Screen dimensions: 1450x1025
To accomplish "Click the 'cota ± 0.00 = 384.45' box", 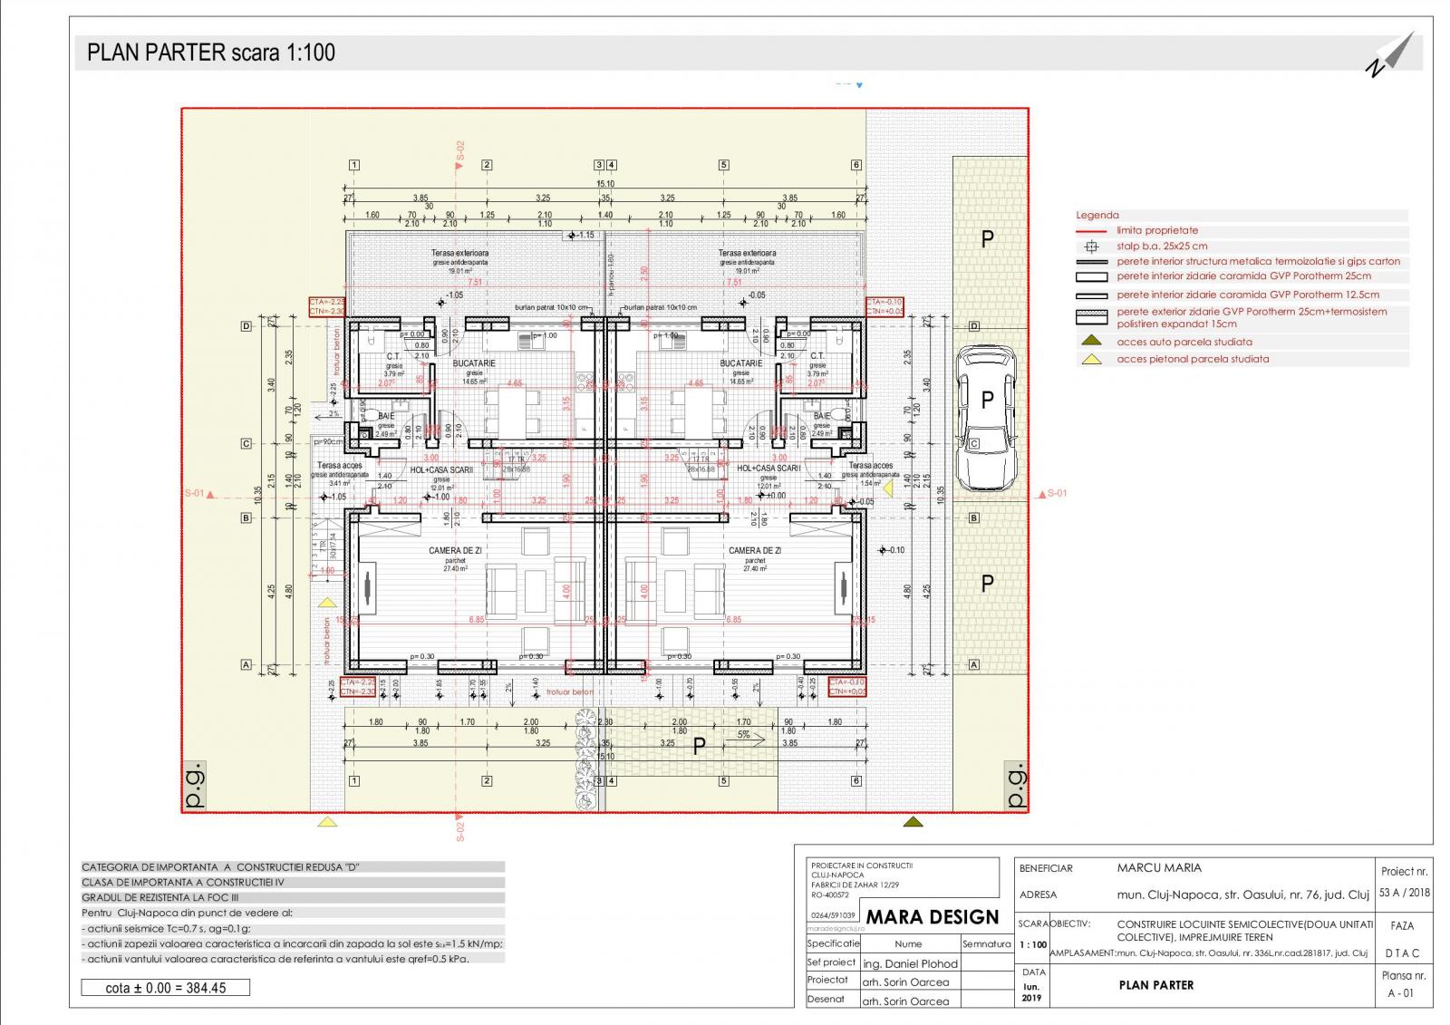I will tap(165, 988).
